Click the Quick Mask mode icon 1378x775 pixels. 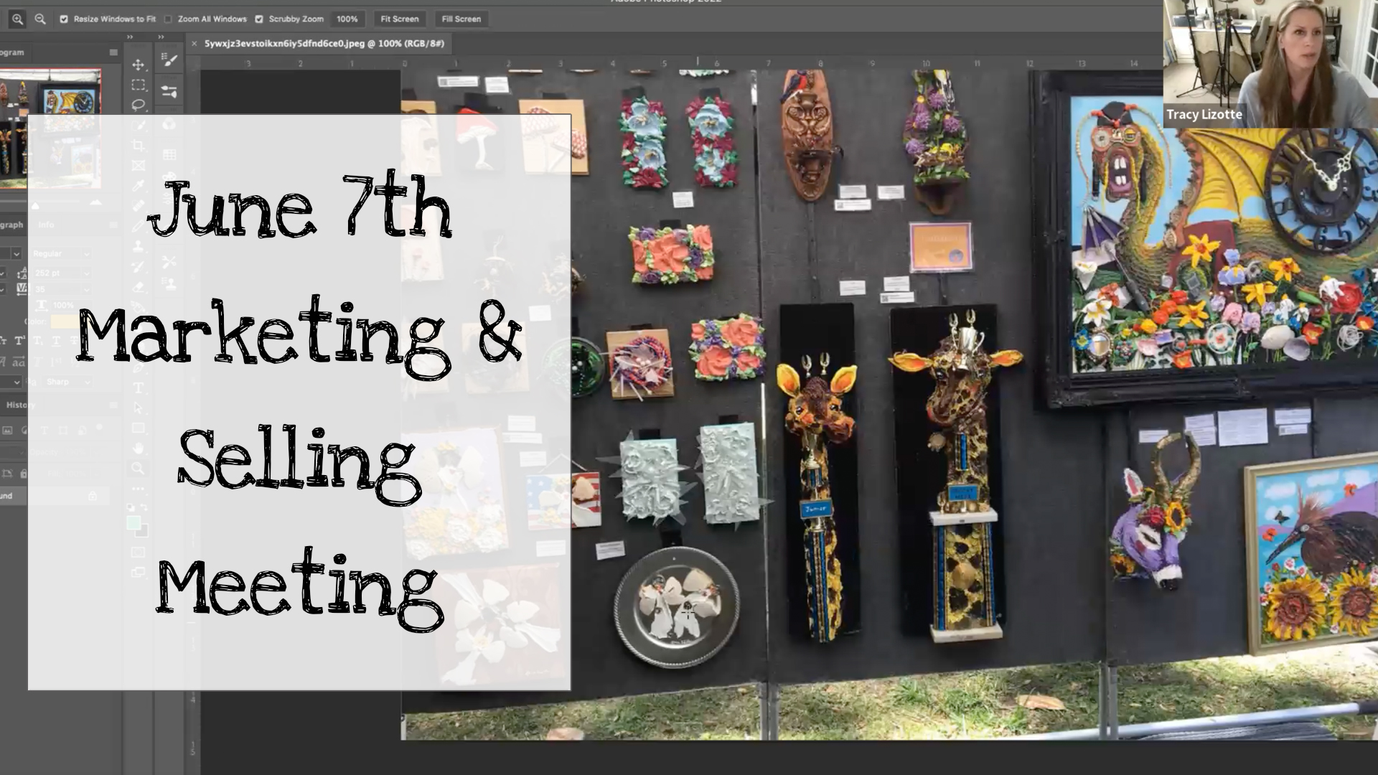point(138,552)
